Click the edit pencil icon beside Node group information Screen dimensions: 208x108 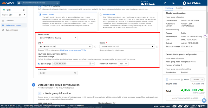click(40, 93)
